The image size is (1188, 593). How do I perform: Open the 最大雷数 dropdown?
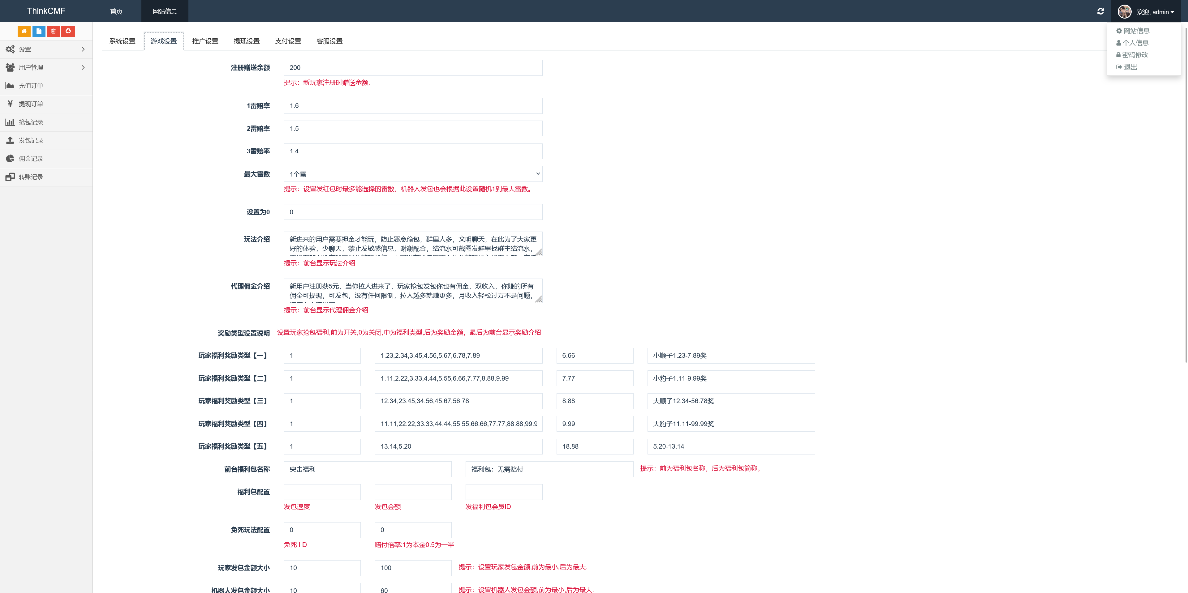[x=413, y=174]
